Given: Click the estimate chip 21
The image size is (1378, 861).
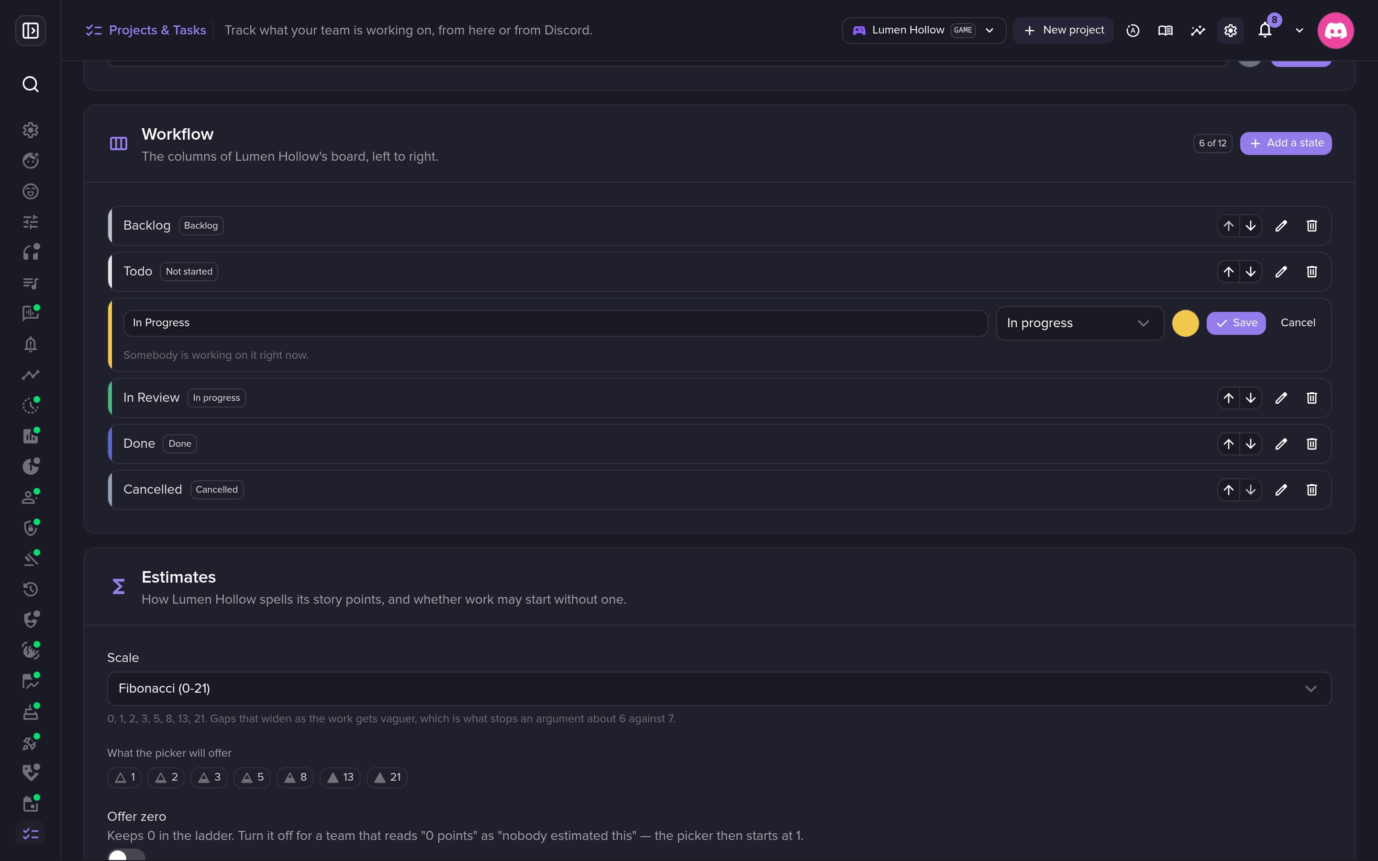Looking at the screenshot, I should (x=387, y=777).
